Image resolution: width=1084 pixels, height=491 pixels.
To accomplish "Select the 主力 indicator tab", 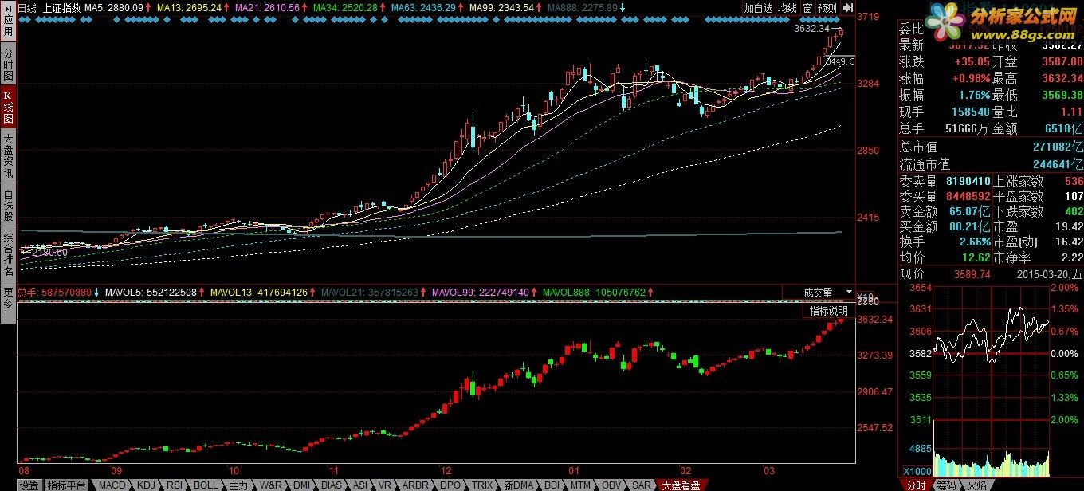I will click(238, 485).
